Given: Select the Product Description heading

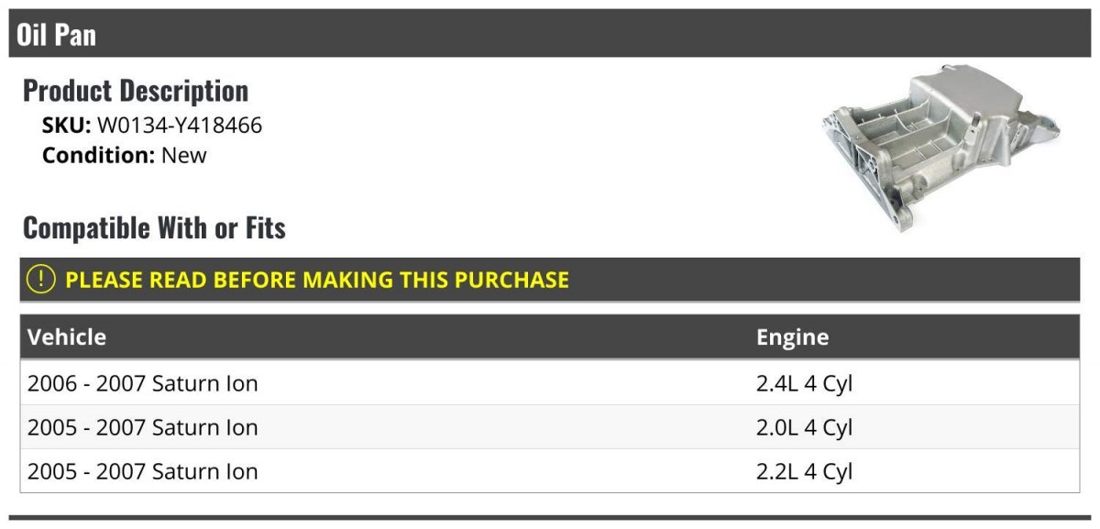Looking at the screenshot, I should click(136, 90).
